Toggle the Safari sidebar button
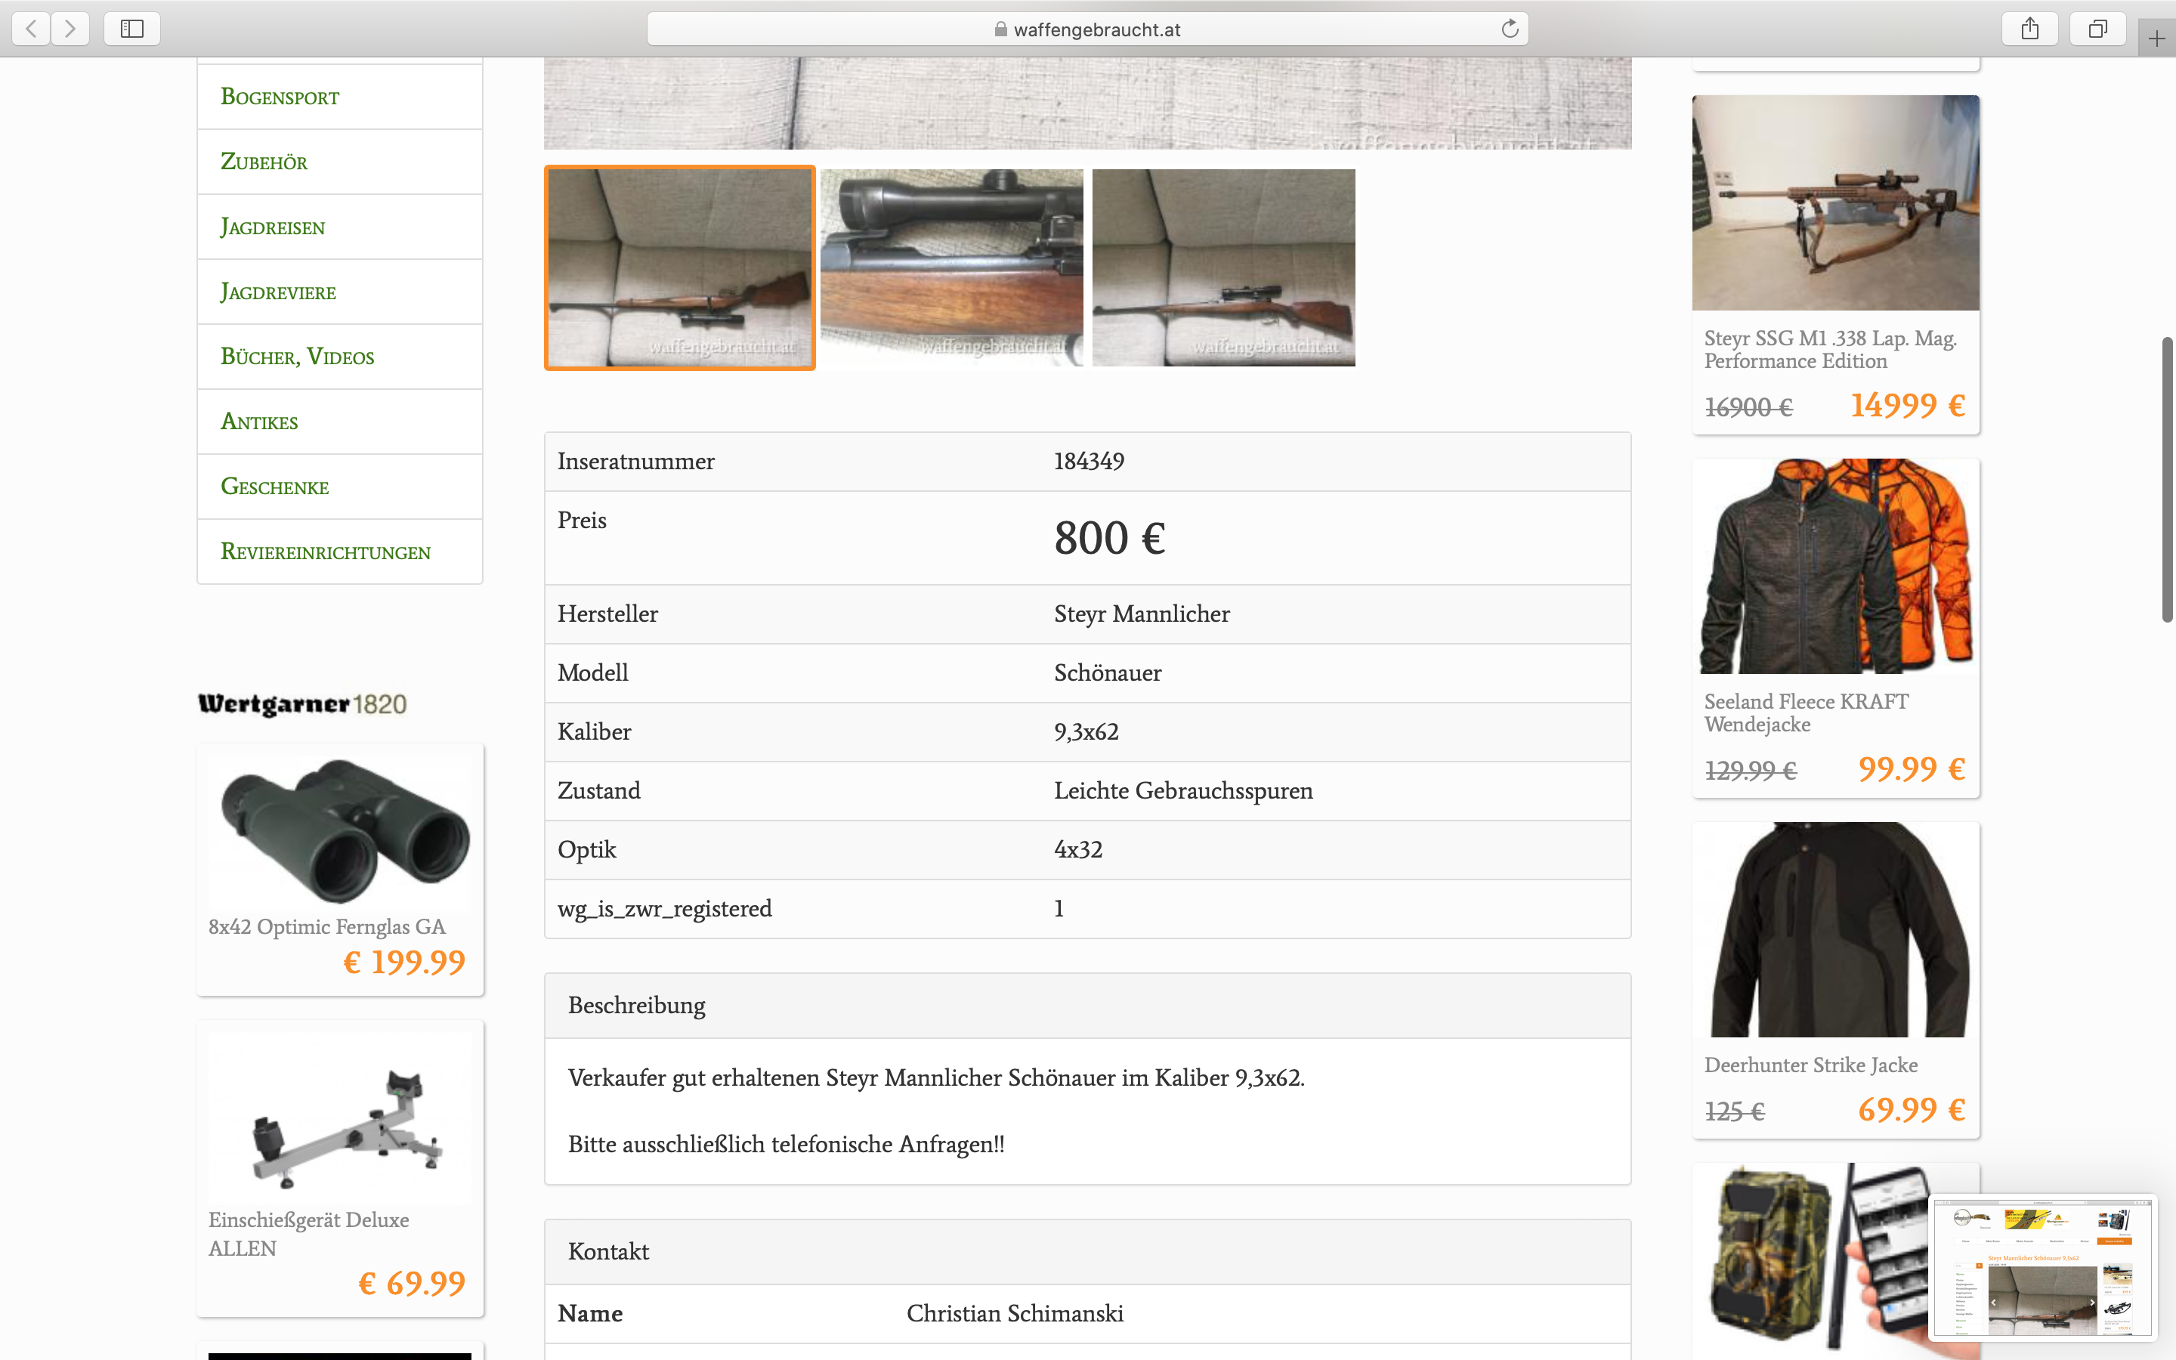 (x=132, y=29)
